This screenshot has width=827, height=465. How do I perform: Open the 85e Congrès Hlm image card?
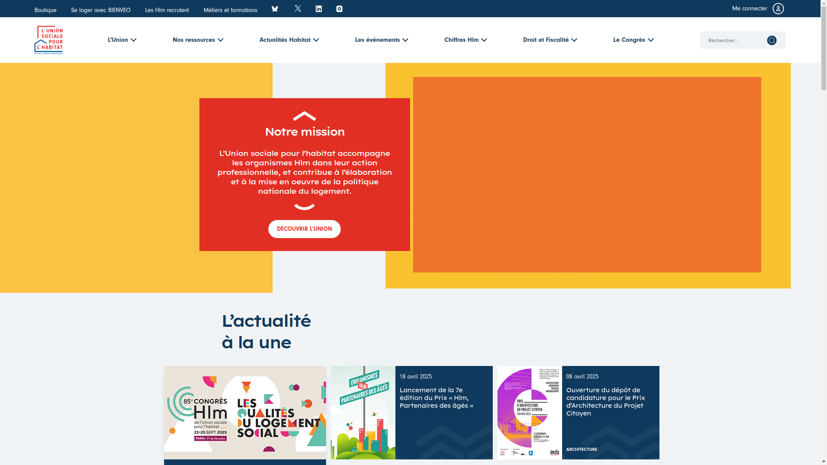click(245, 412)
